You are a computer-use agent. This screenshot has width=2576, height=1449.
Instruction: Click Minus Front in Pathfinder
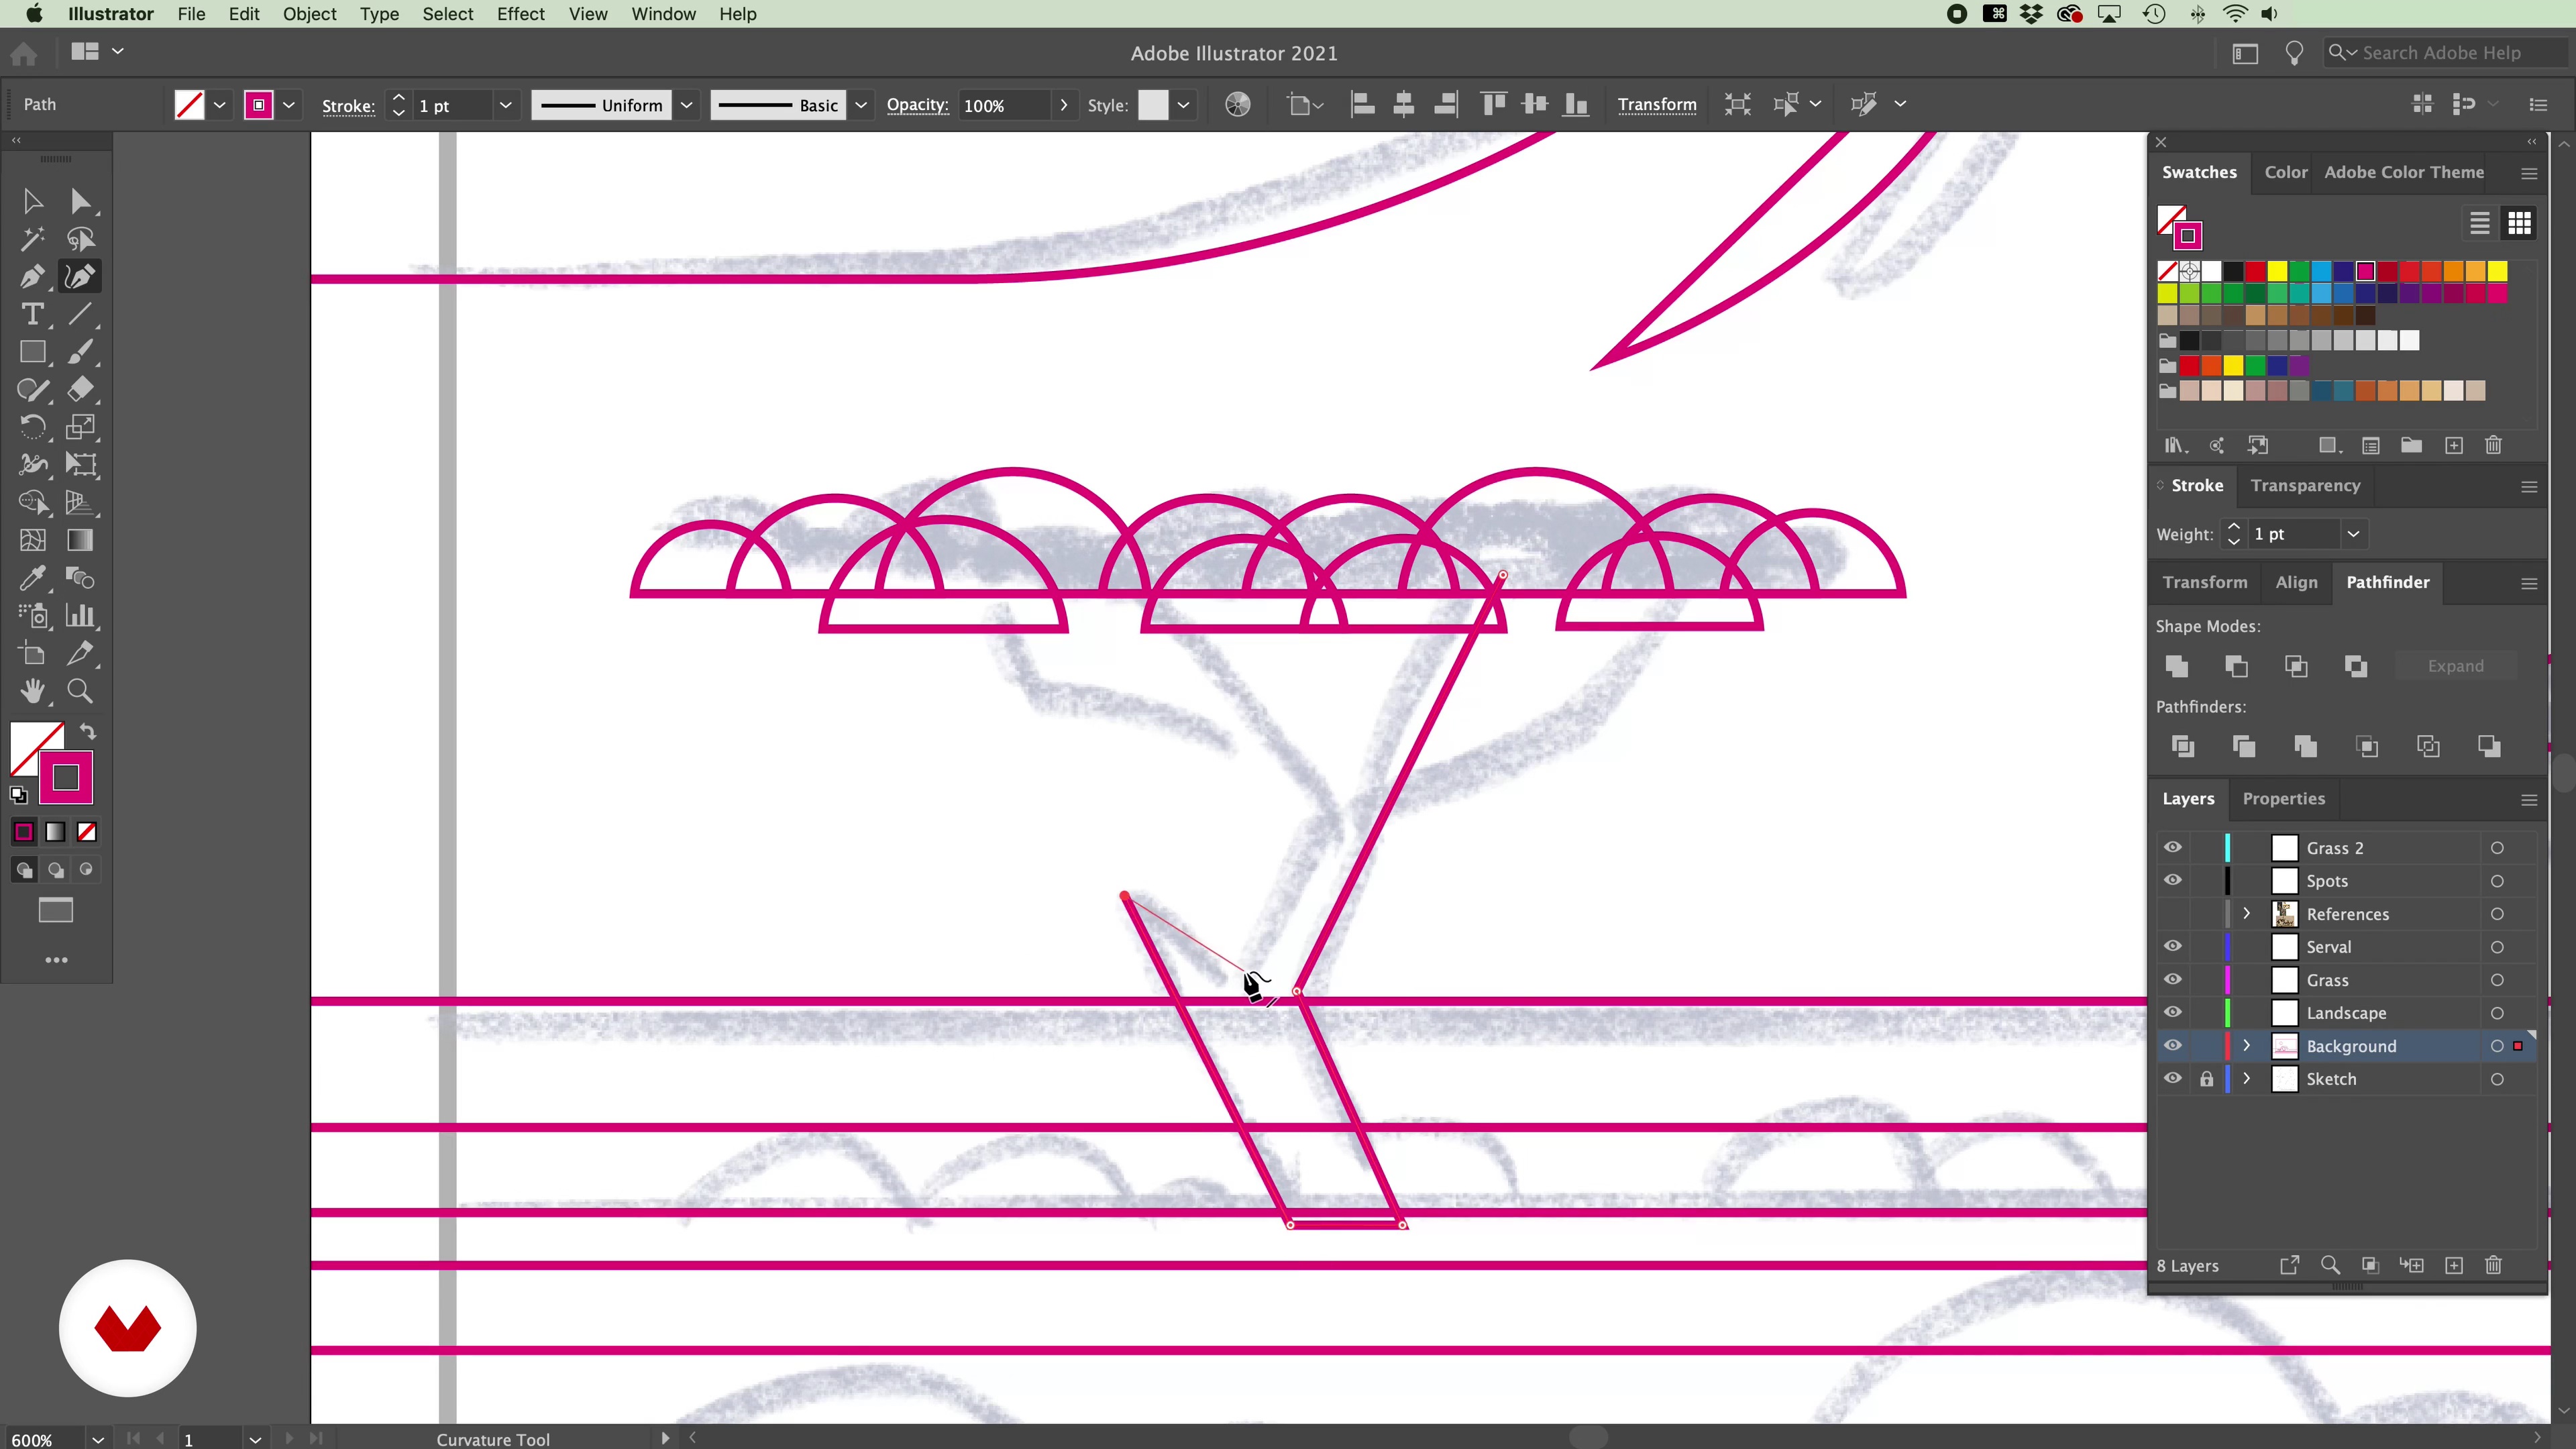click(x=2237, y=666)
